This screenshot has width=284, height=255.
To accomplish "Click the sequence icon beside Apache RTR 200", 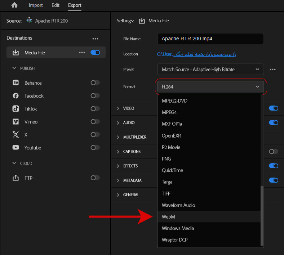I will point(29,21).
